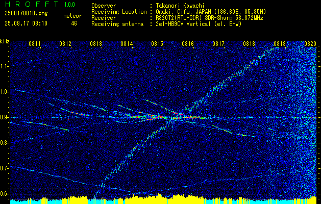This screenshot has height=204, width=321.
Task: Click the 0819 time marker
Action: (x=280, y=43)
